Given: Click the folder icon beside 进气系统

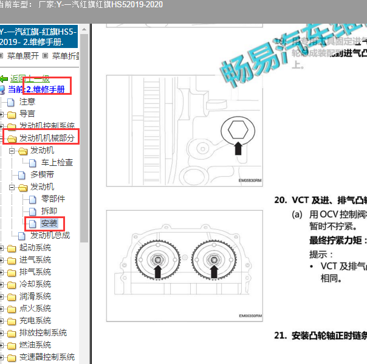Looking at the screenshot, I should (12, 261).
